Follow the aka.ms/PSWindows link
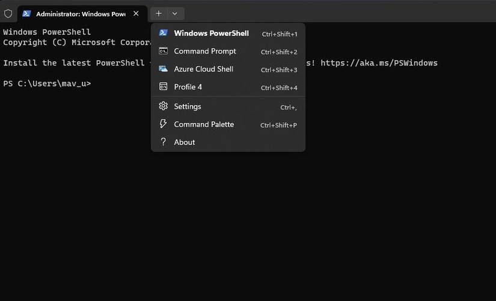The height and width of the screenshot is (301, 496). [379, 63]
